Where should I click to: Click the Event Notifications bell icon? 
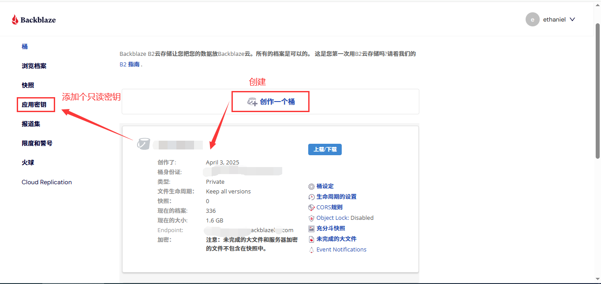coord(311,250)
